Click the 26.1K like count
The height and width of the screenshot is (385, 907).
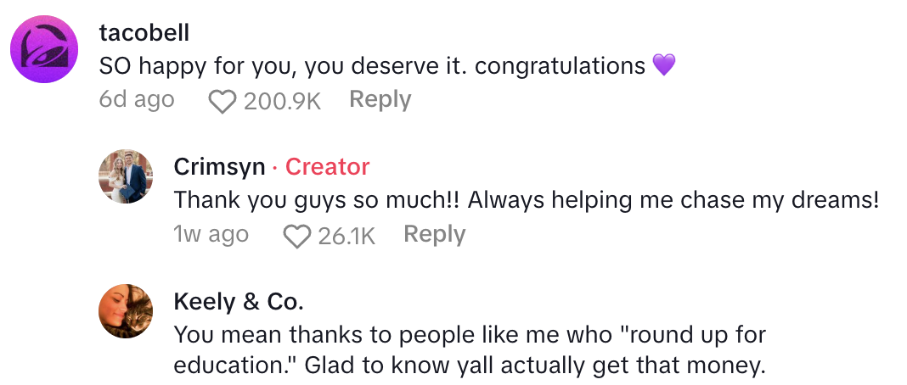click(x=346, y=236)
